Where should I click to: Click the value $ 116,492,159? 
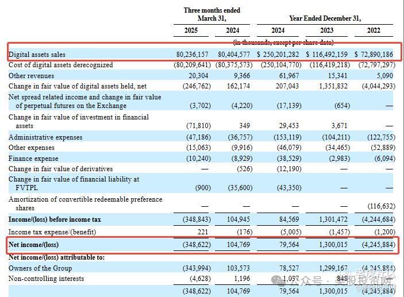coord(326,55)
